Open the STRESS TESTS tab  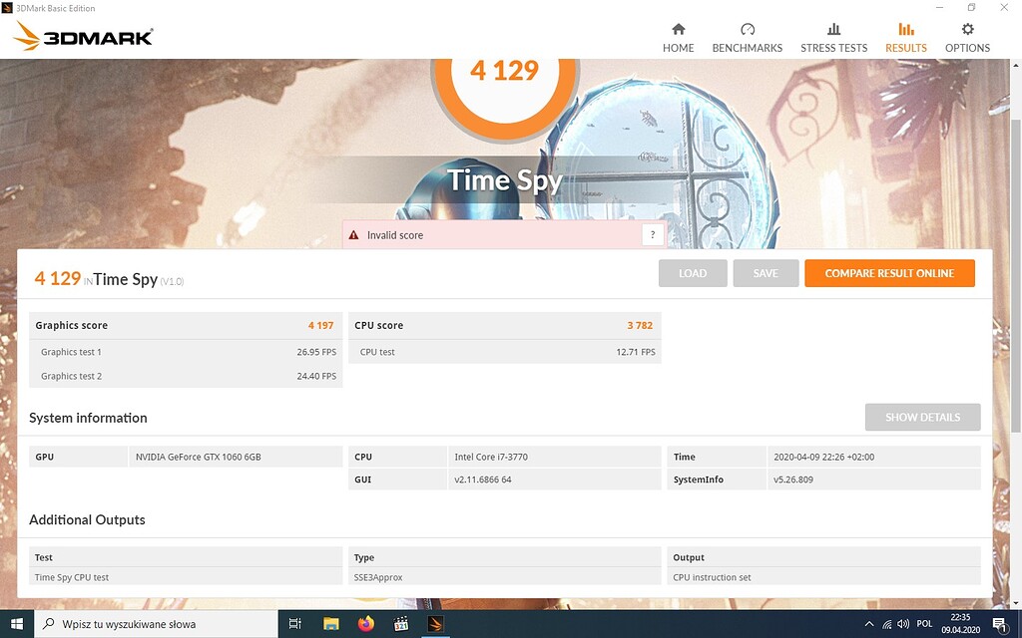833,38
